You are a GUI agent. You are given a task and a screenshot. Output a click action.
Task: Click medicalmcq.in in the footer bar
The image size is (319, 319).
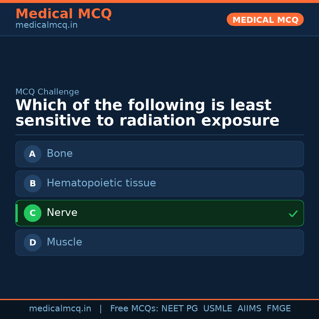pyautogui.click(x=60, y=308)
